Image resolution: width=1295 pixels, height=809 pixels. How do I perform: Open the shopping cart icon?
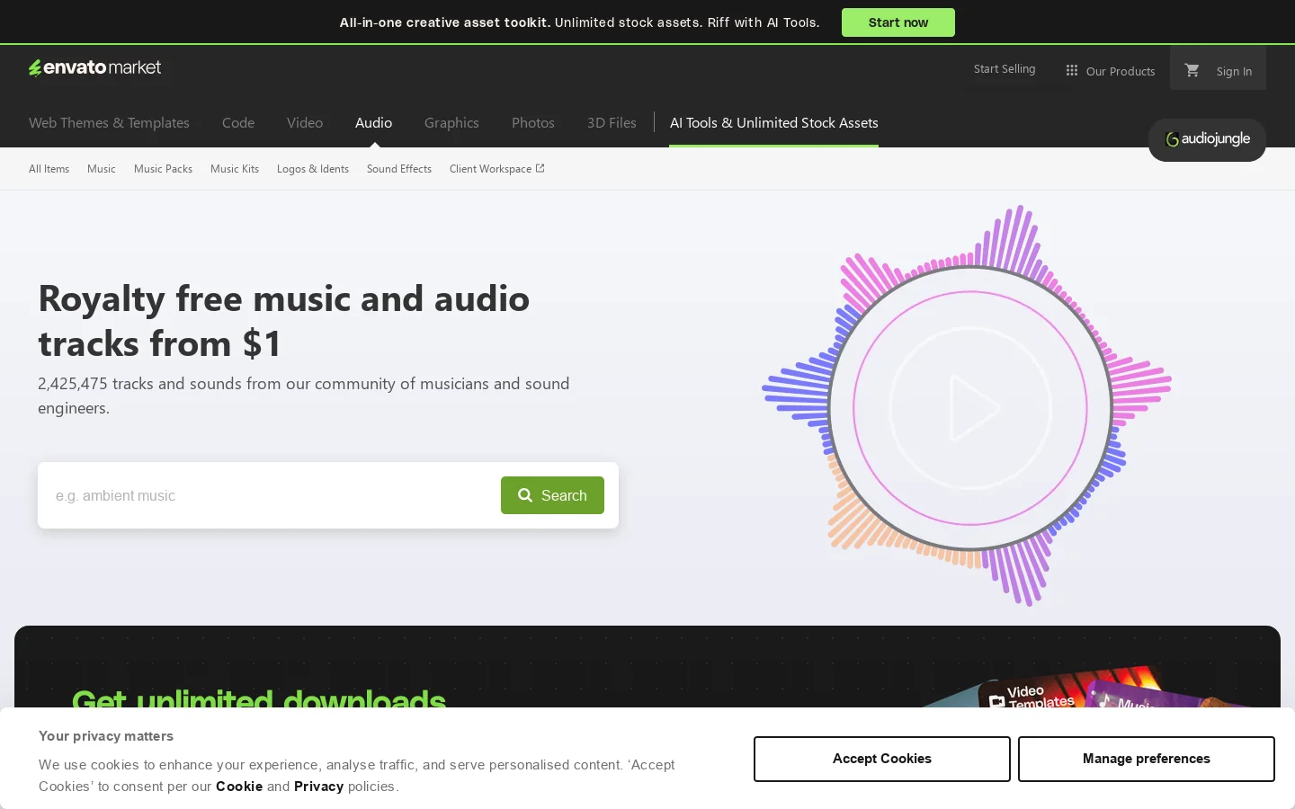pos(1192,69)
